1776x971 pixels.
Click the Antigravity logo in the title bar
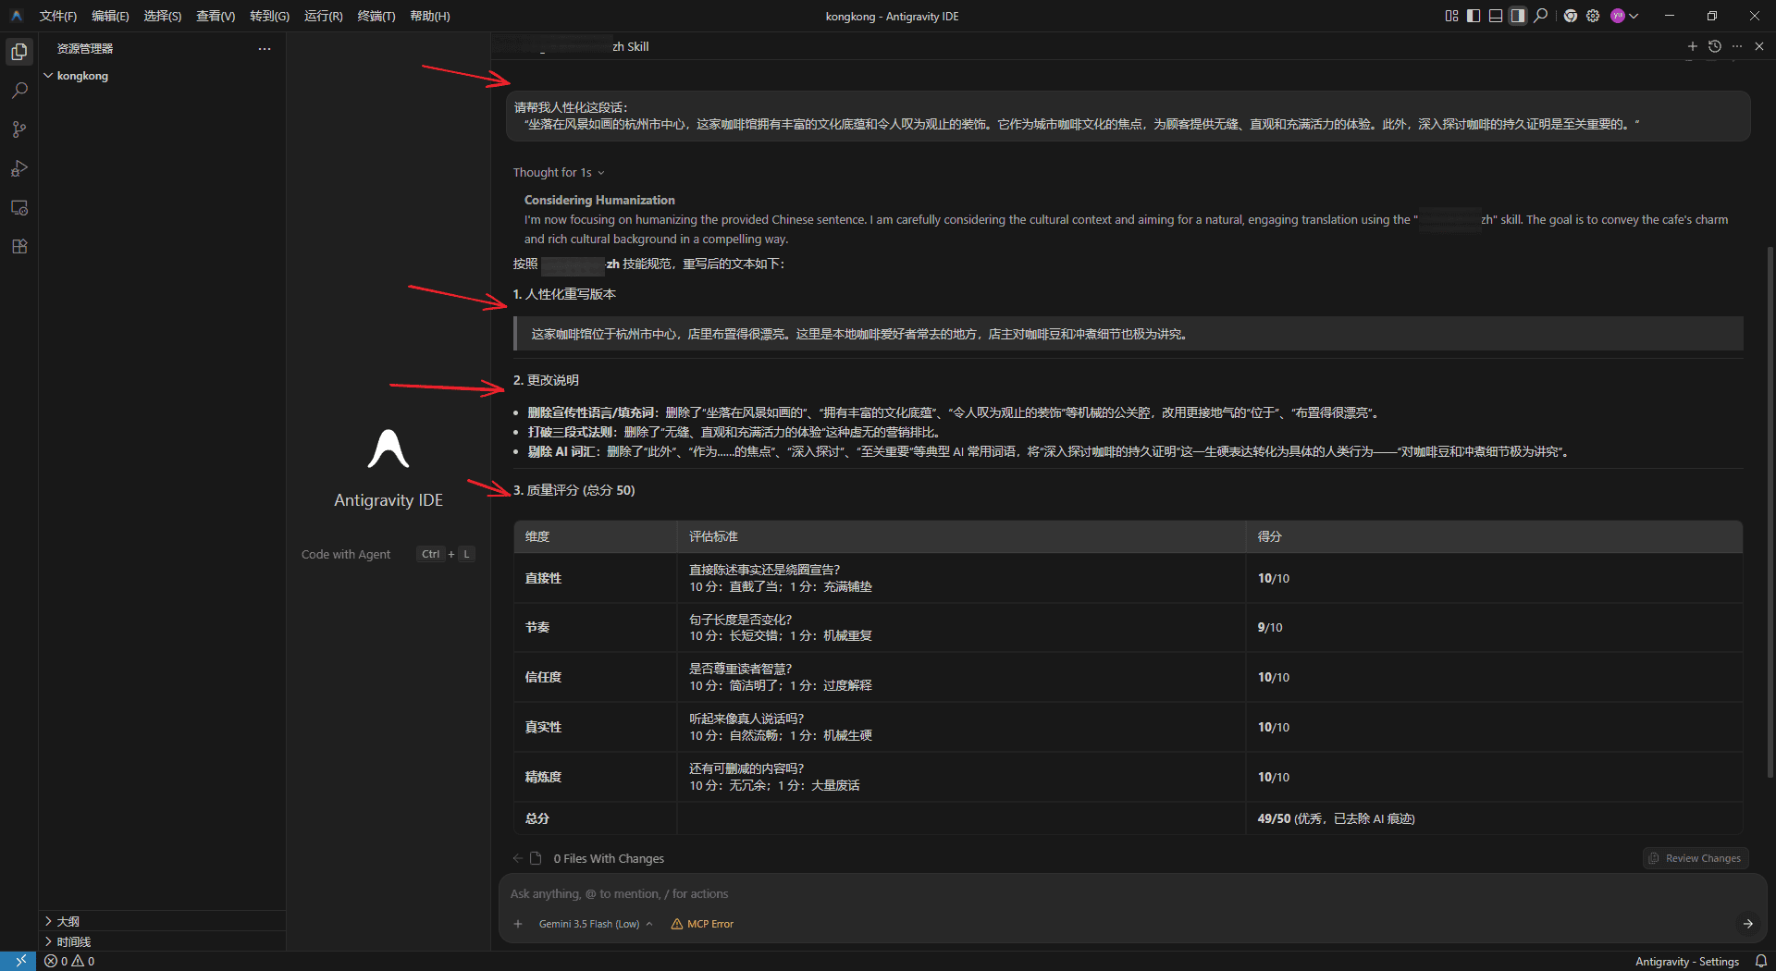(16, 16)
